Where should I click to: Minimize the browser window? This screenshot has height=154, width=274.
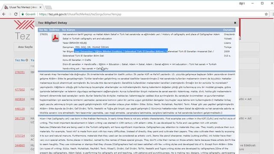pyautogui.click(x=252, y=3)
